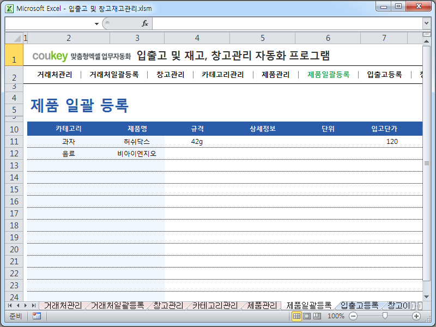Open the 제품관리 sheet tab
Screen dimensions: 436x327
coord(262,306)
